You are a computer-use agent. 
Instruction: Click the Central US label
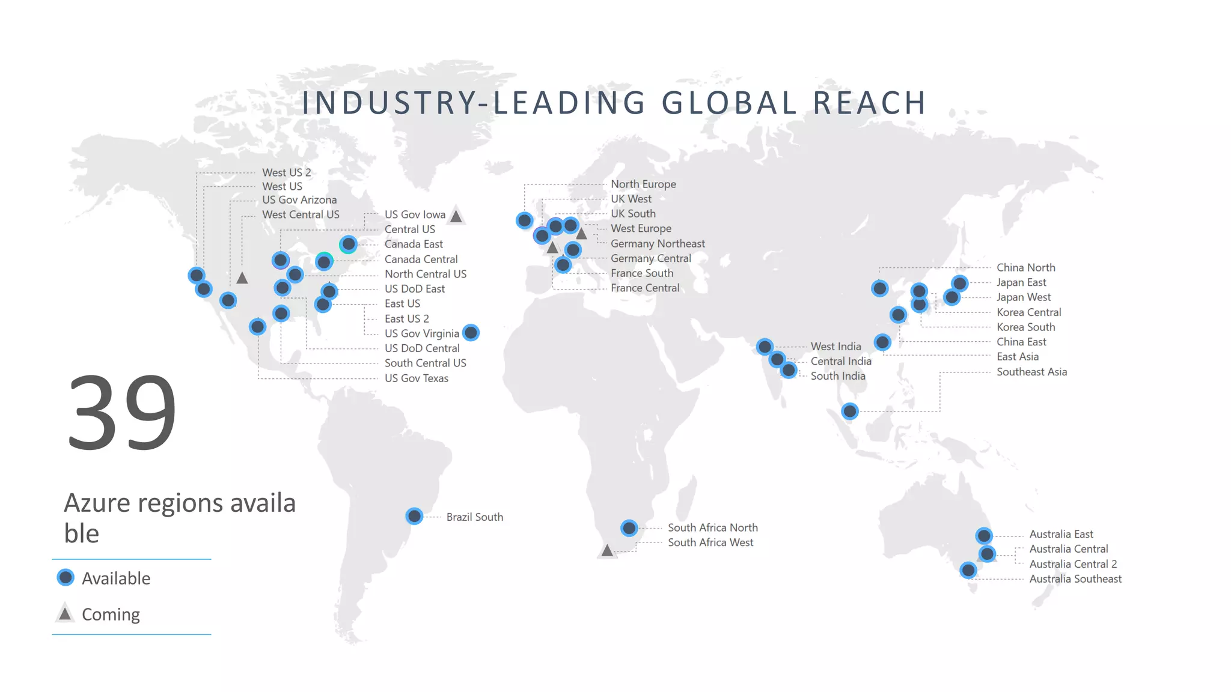pyautogui.click(x=410, y=229)
